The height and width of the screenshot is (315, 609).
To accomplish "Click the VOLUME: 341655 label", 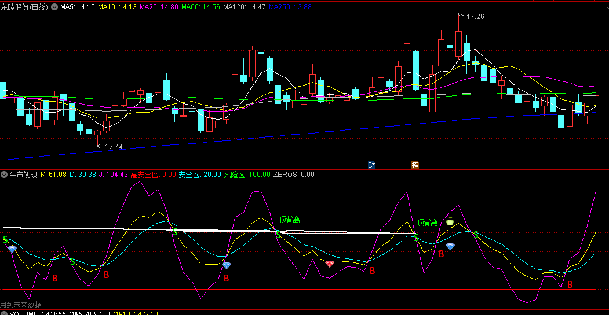I will pyautogui.click(x=38, y=313).
